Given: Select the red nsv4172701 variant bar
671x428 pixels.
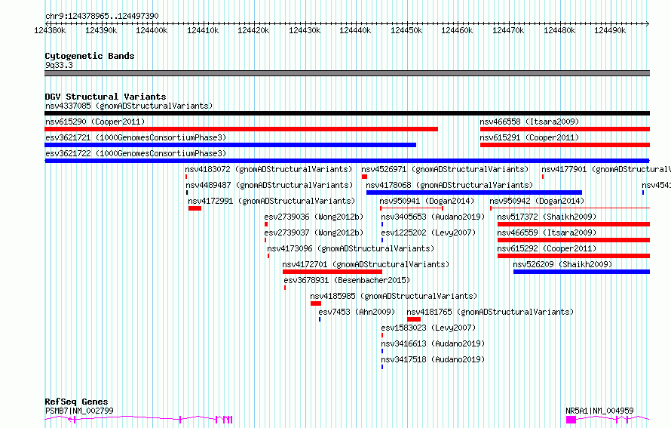Looking at the screenshot, I should click(x=332, y=272).
